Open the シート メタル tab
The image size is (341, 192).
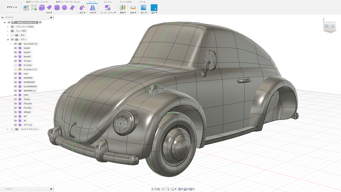(x=125, y=2)
